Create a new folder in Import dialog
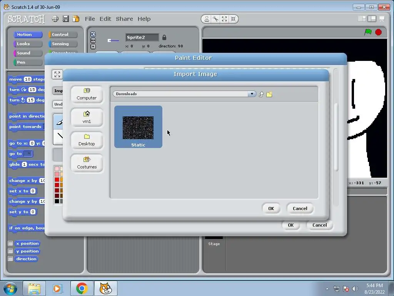Screen dimensions: 394x296 click(x=269, y=94)
